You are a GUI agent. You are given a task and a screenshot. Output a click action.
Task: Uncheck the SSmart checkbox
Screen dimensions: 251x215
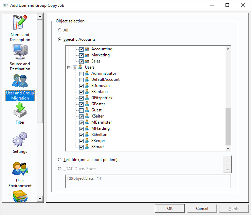81,147
